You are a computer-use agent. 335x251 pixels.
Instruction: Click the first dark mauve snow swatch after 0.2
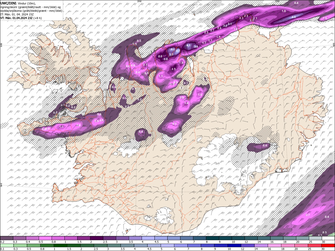click(x=7, y=238)
